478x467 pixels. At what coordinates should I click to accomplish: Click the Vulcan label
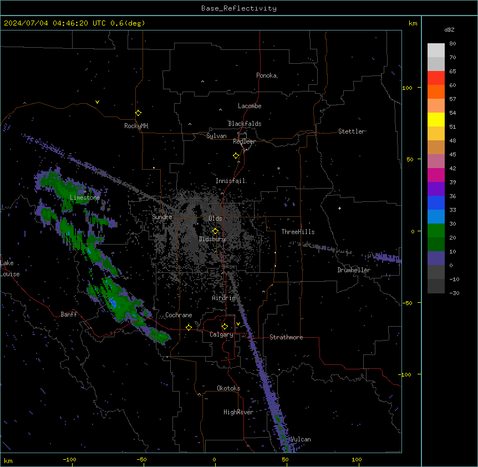pyautogui.click(x=301, y=439)
